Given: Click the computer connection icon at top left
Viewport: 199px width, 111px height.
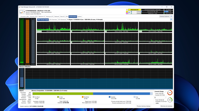Looking at the screenshot, I should pos(21,12).
